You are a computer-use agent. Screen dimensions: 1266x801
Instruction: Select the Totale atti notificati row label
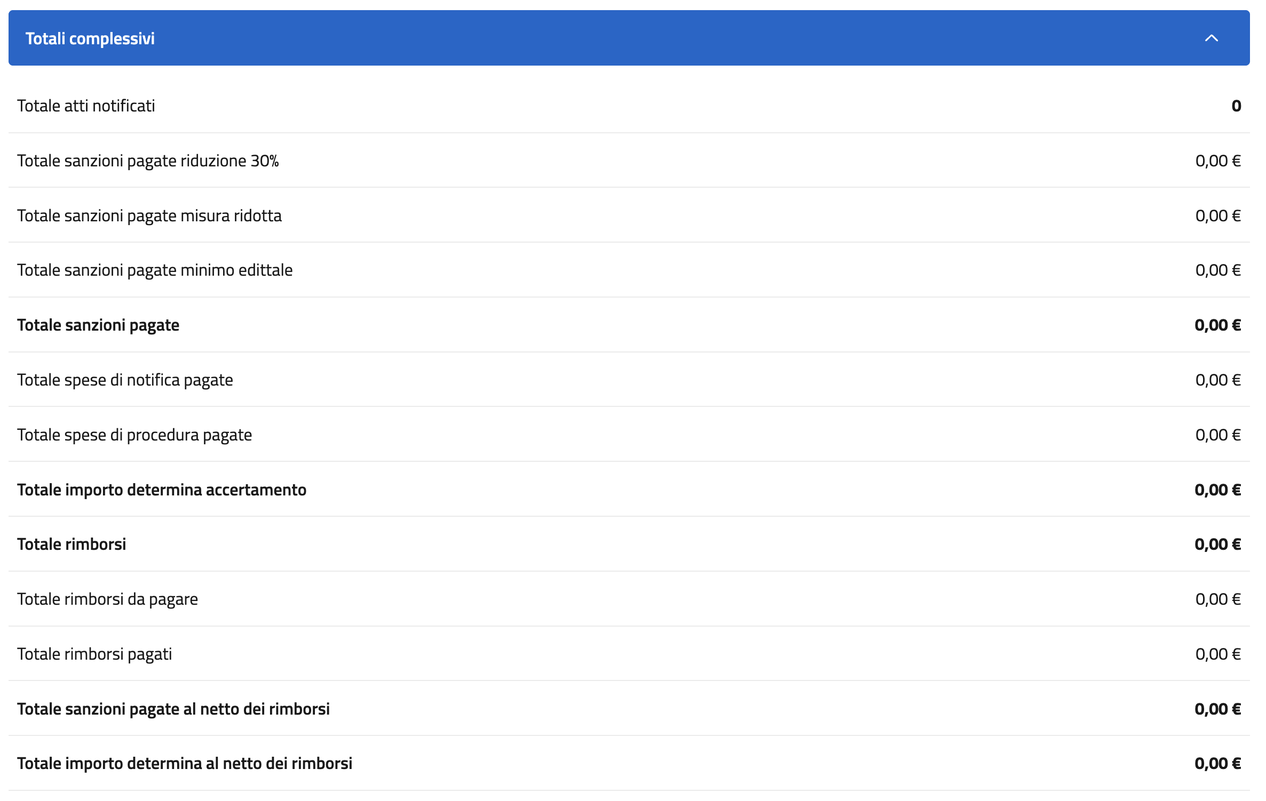[86, 106]
